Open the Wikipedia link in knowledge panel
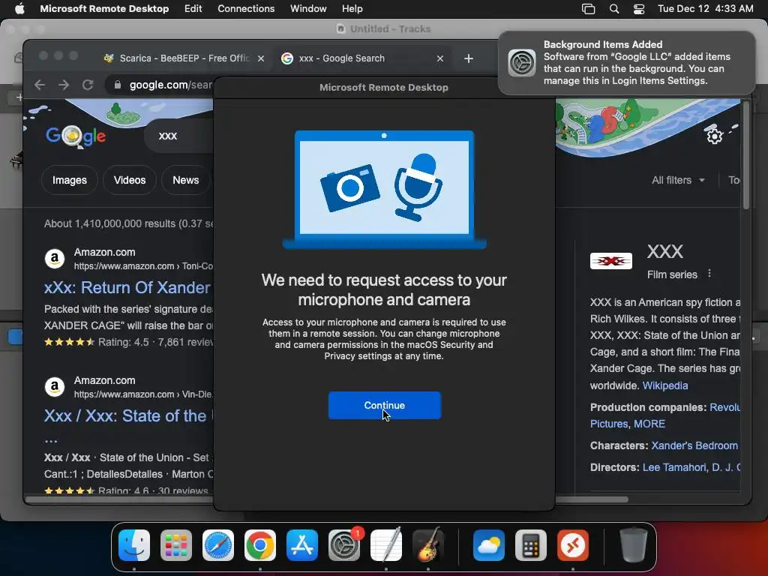Image resolution: width=768 pixels, height=576 pixels. tap(664, 385)
